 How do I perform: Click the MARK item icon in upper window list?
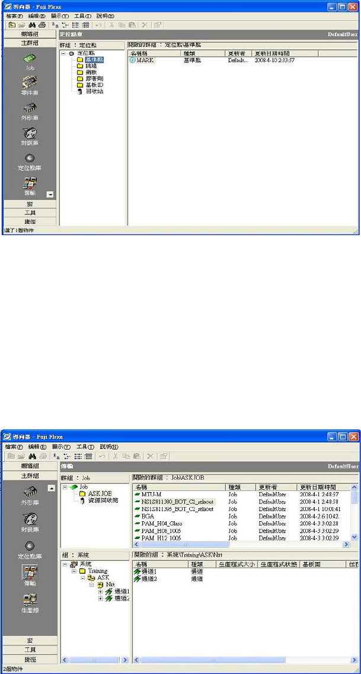coord(133,60)
